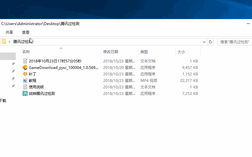252x157 pixels.
Task: Select the text file icon for 2018年10月23日17时57分05秒
Action: (25, 61)
